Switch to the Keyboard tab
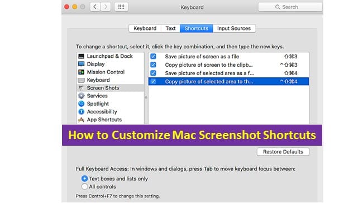363x203 pixels. [145, 28]
